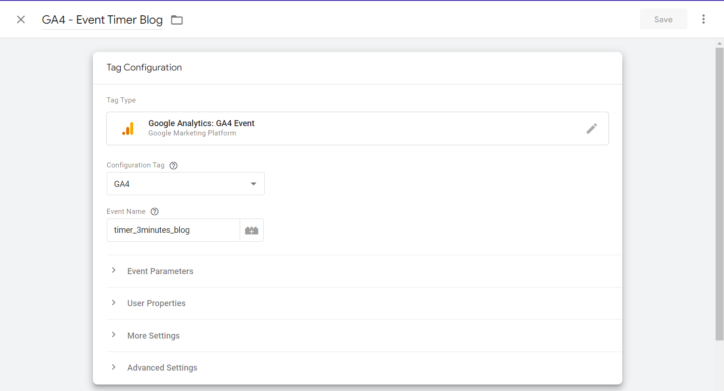Expand the User Properties section
This screenshot has height=391, width=724.
(156, 303)
